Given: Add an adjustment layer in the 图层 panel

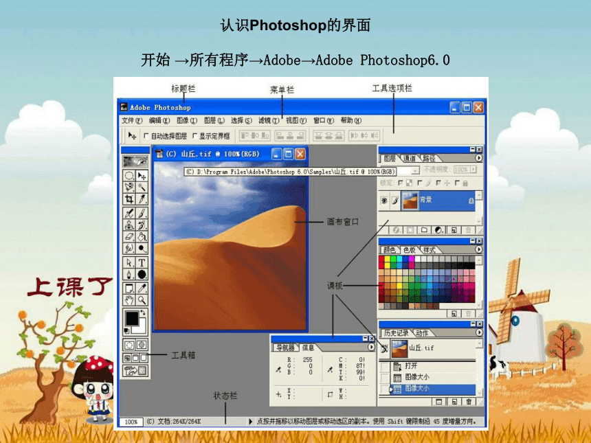Looking at the screenshot, I should (438, 230).
